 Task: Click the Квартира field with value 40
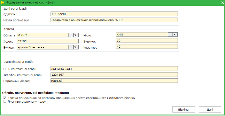[147, 47]
